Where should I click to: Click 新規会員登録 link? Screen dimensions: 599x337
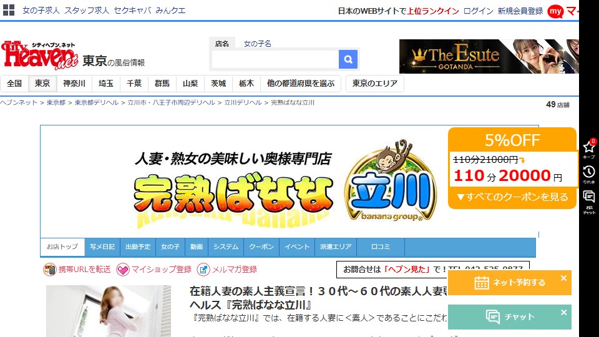click(520, 11)
